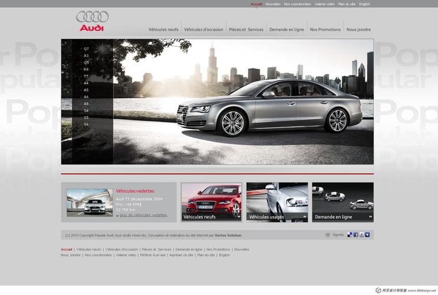Pick the S6 model from list
The width and height of the screenshot is (438, 295).
pos(86,124)
